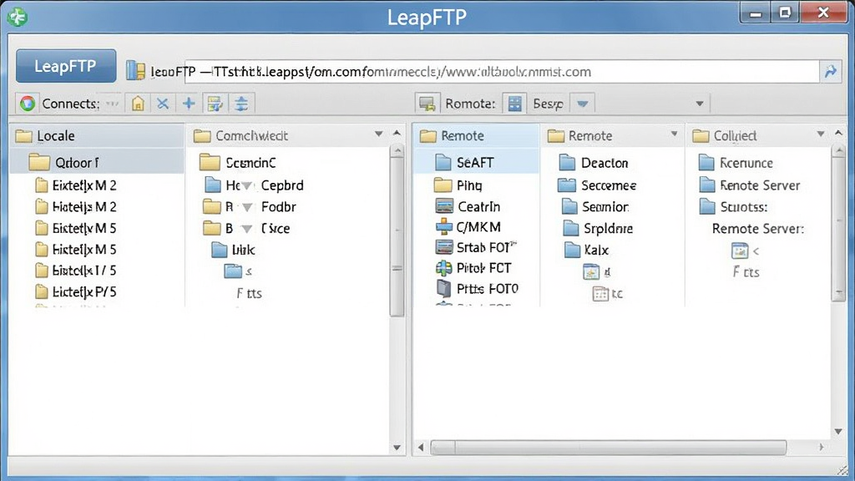Select the Kalx folder
The width and height of the screenshot is (855, 481).
click(x=587, y=250)
